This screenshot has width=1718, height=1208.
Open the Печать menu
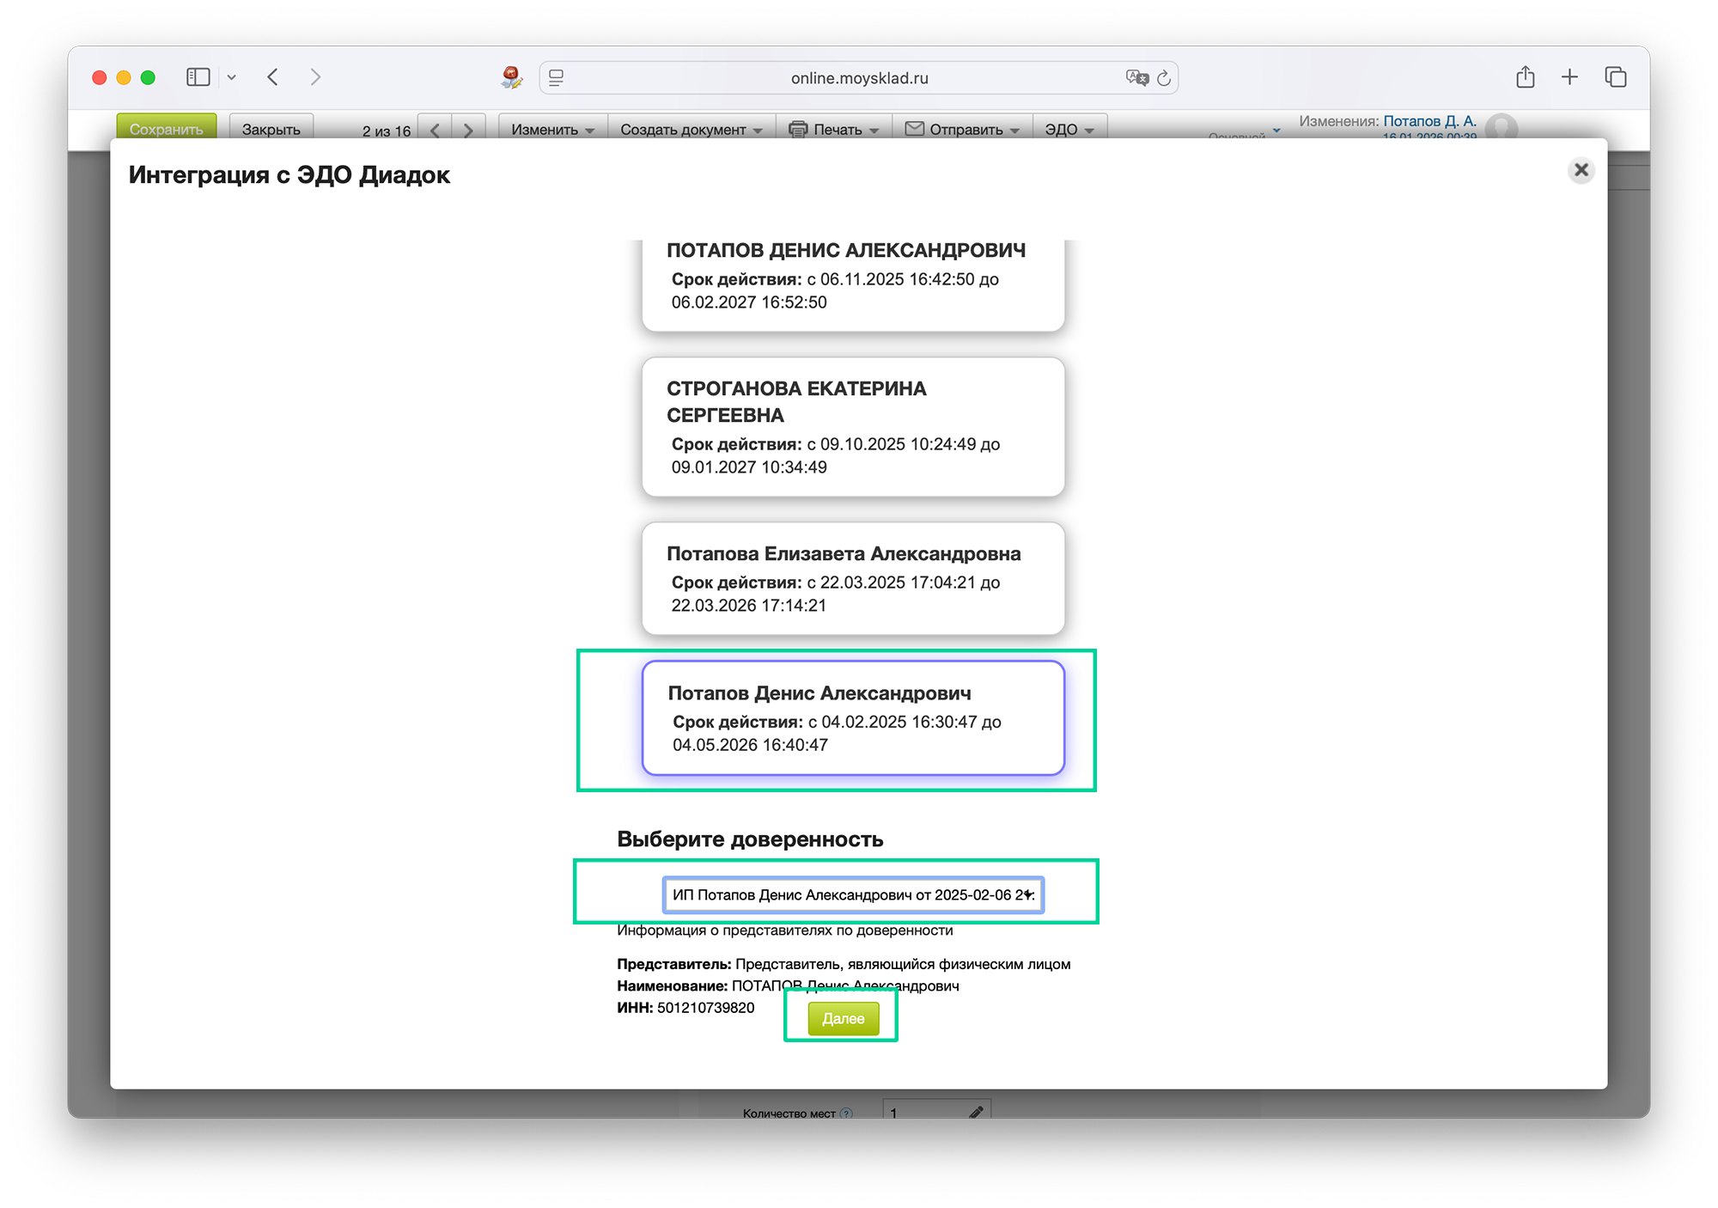click(x=833, y=130)
